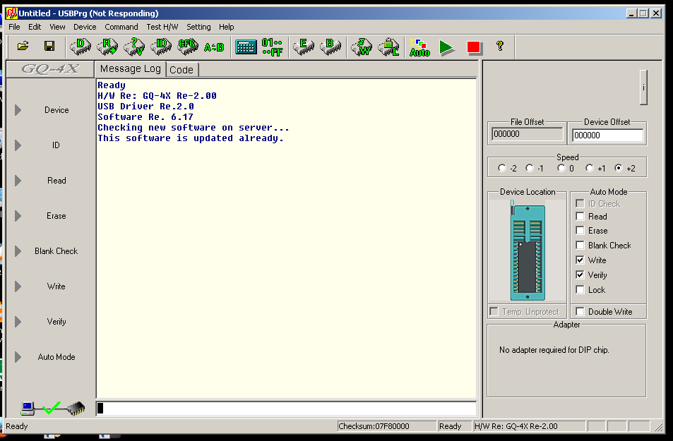Switch to the Code tab
Viewport: 673px width, 441px height.
(x=181, y=70)
